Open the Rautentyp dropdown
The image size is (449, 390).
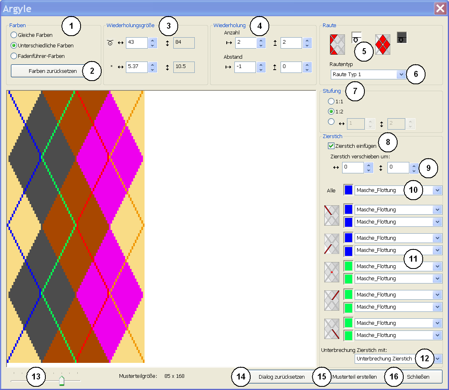401,75
